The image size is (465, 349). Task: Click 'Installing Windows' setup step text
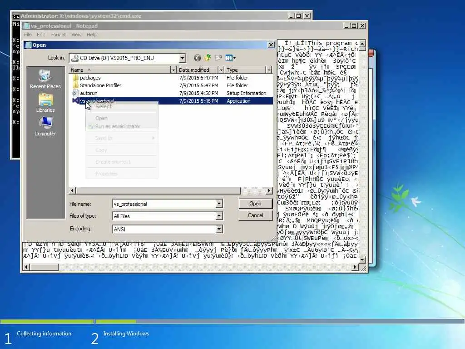(126, 334)
